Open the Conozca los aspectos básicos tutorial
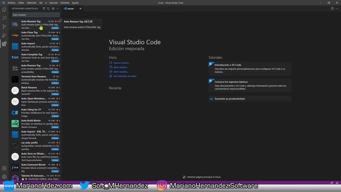The image size is (341, 192). click(250, 85)
